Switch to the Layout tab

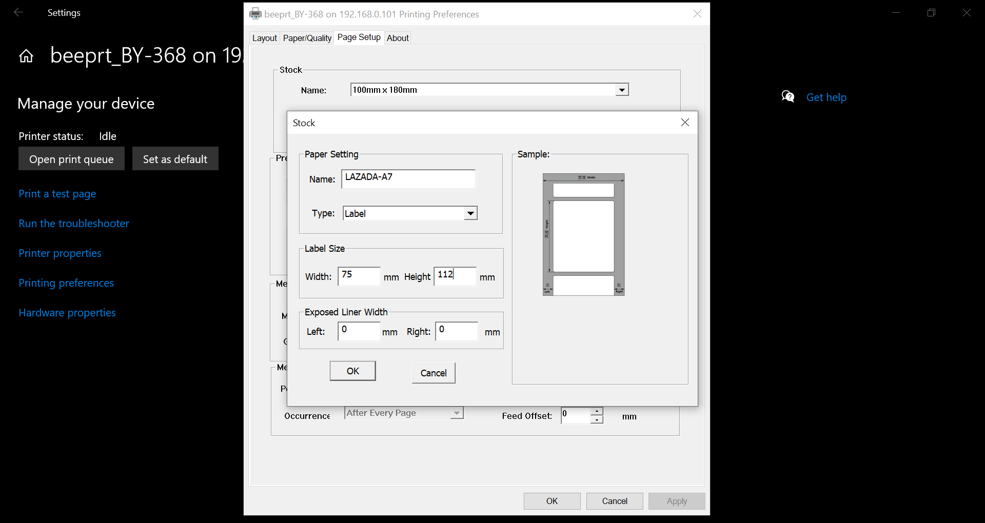(265, 37)
